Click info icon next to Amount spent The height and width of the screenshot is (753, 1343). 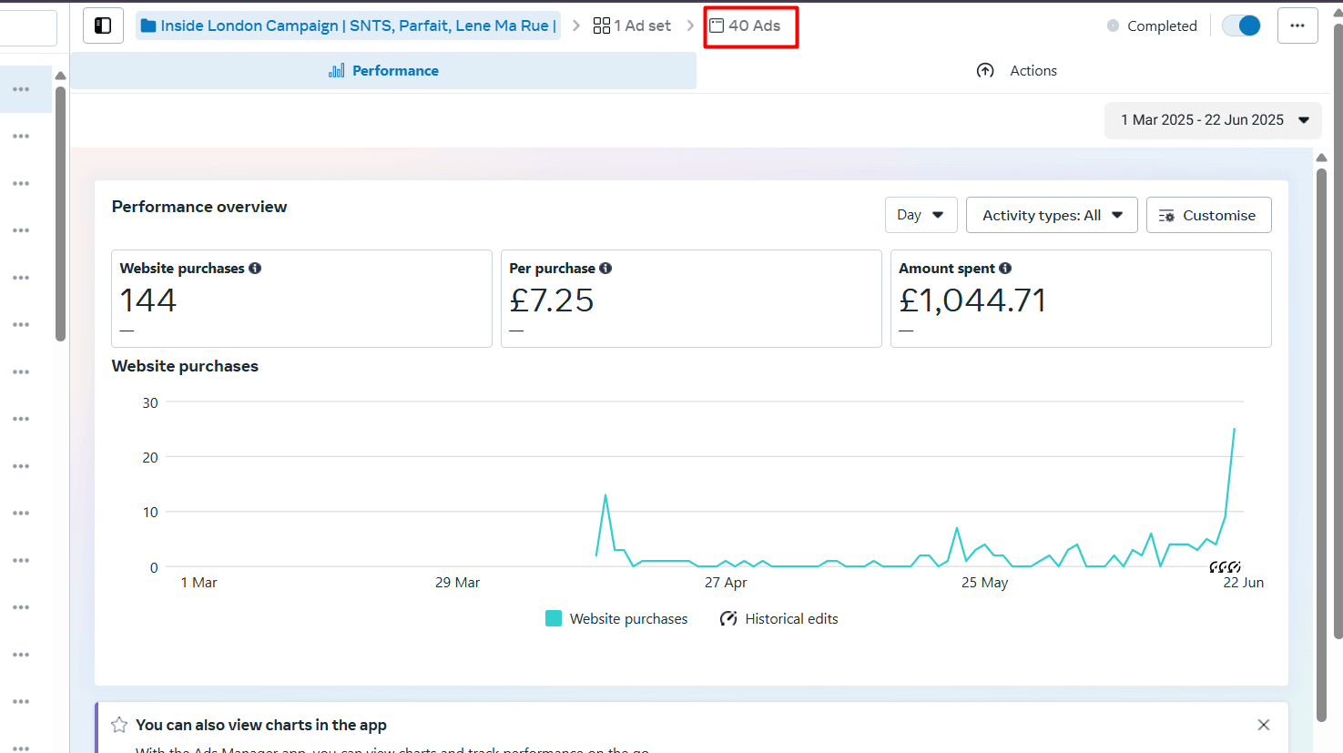1005,268
